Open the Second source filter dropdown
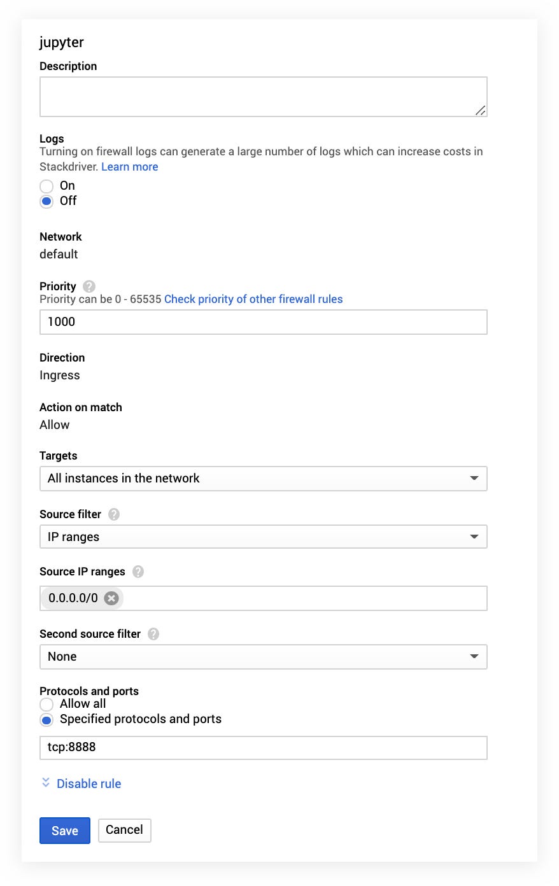The image size is (559, 886). (263, 657)
